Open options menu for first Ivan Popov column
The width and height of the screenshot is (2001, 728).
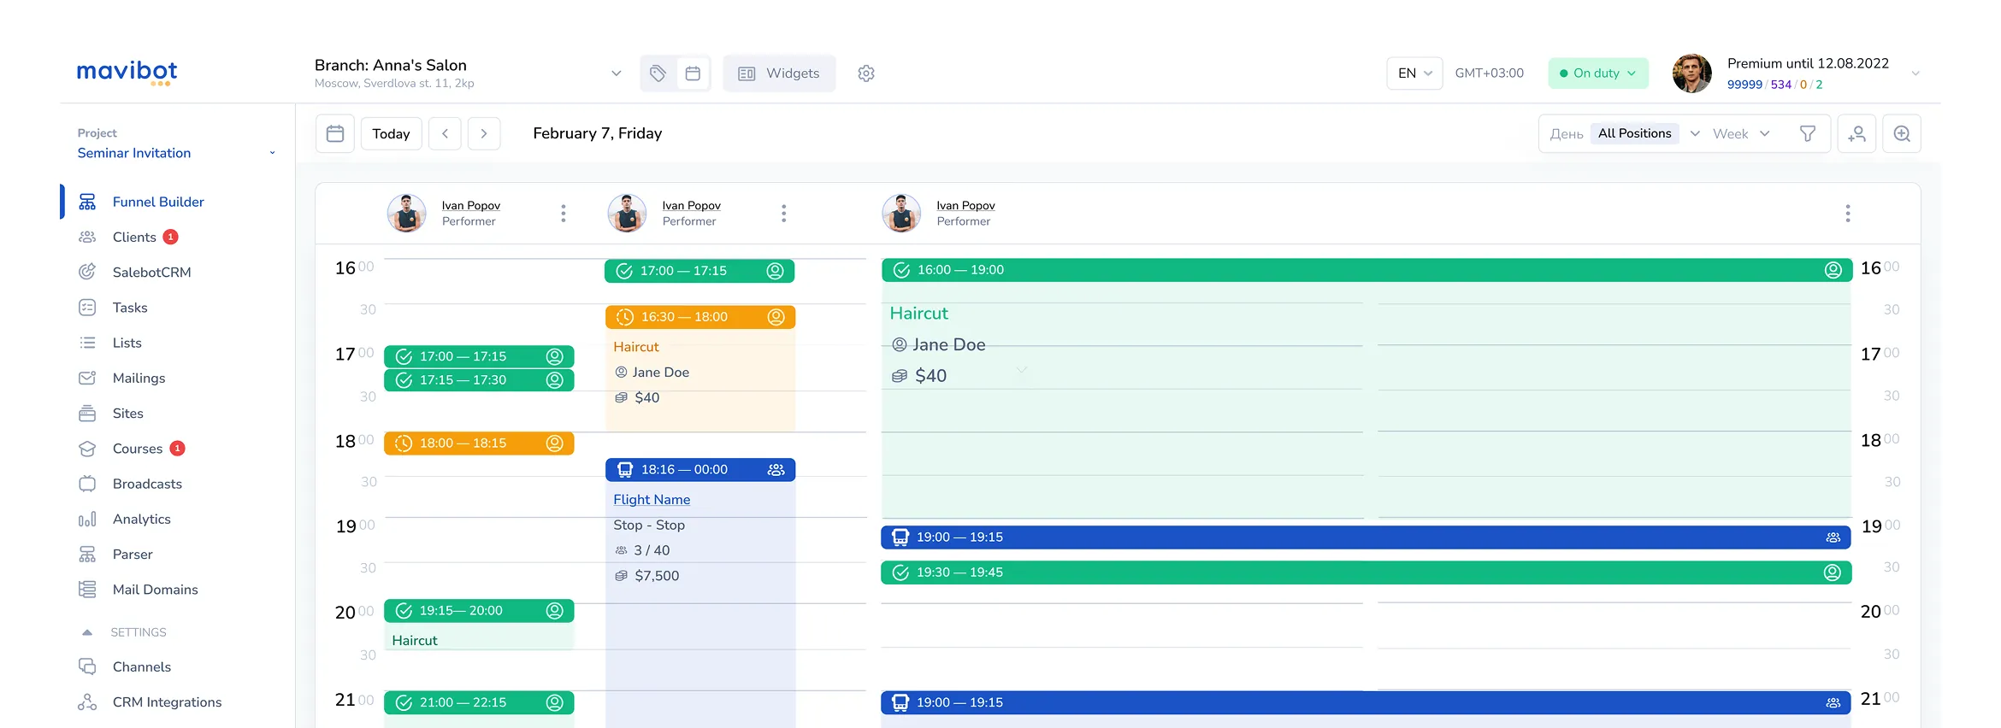563,214
